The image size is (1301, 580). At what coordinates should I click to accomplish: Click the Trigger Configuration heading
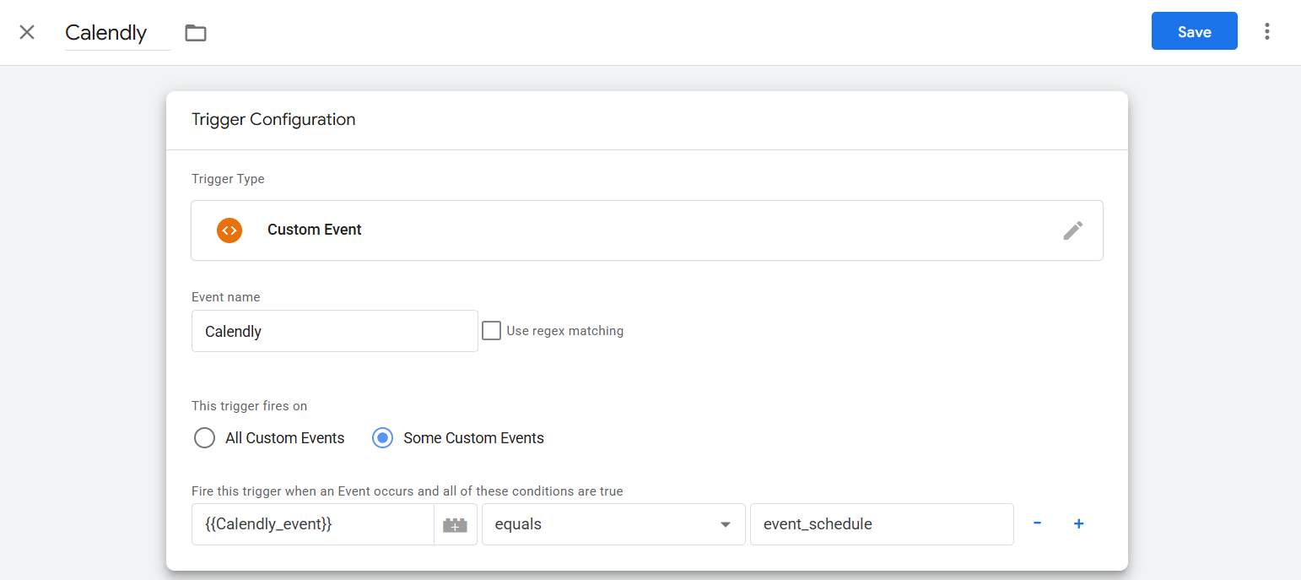click(273, 119)
